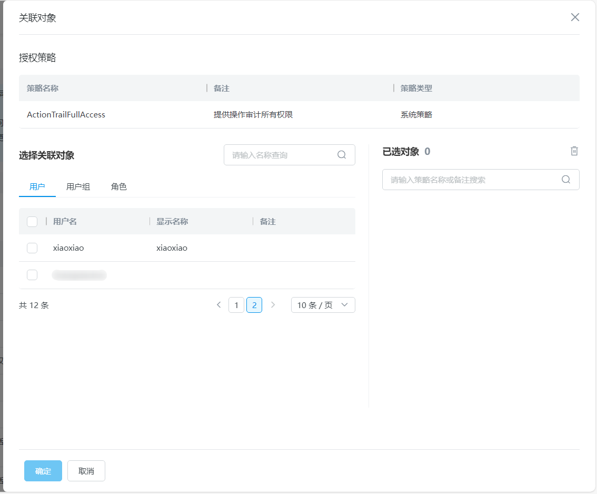Close the 关联对象 dialog
This screenshot has width=597, height=494.
(x=575, y=17)
